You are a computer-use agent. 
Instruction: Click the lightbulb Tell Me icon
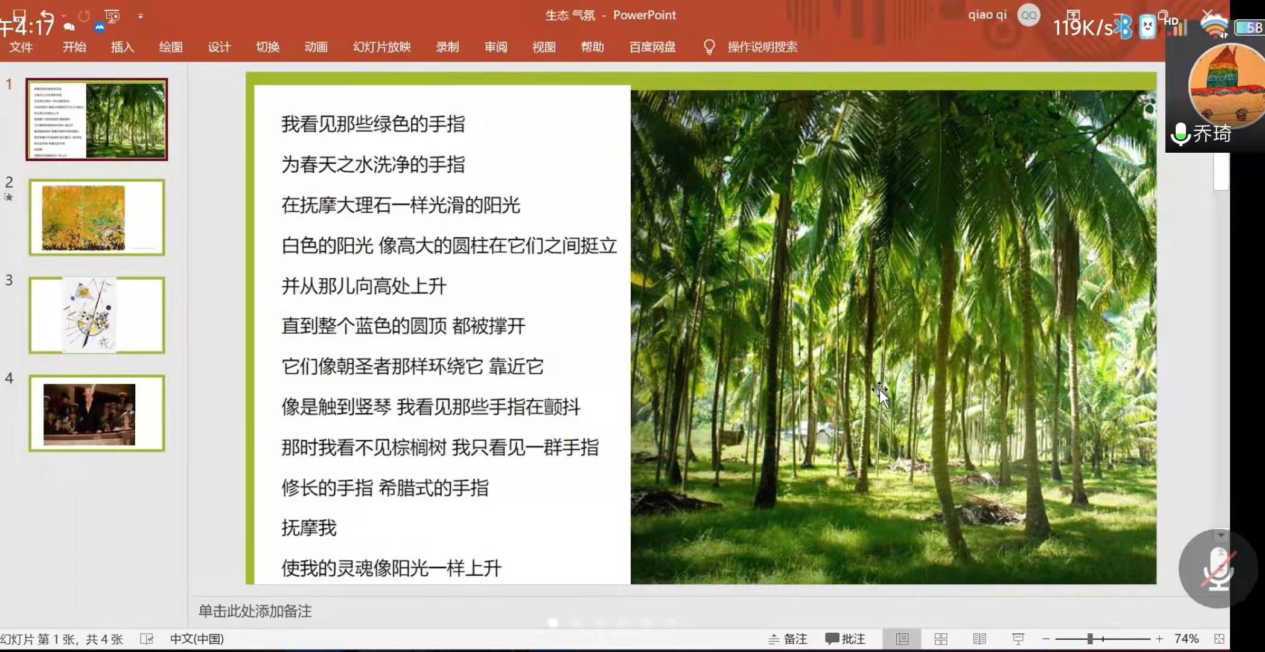[709, 47]
